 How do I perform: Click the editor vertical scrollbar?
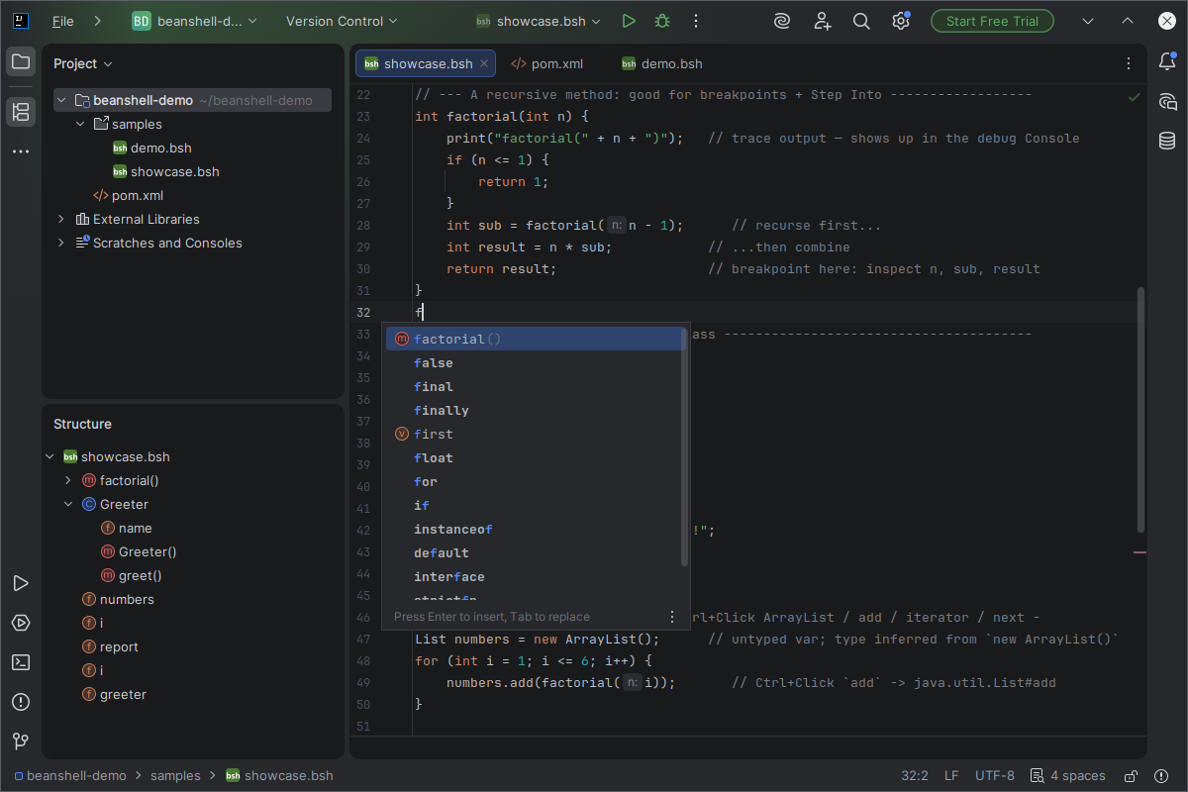click(1140, 410)
